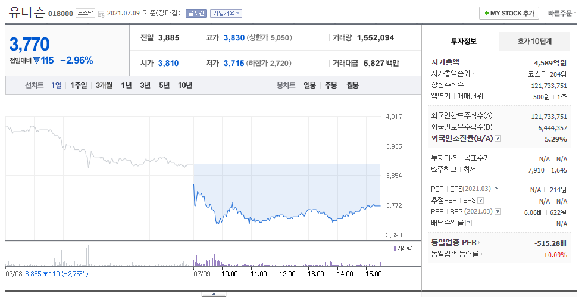Click the 고가 value 3,830
This screenshot has width=585, height=297.
tap(234, 37)
